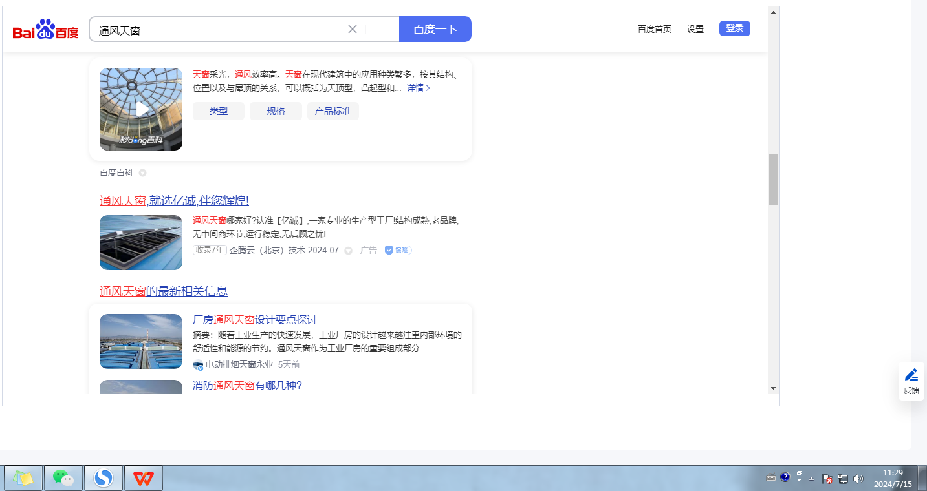
Task: Click the 保障 shield badge
Action: [x=398, y=250]
